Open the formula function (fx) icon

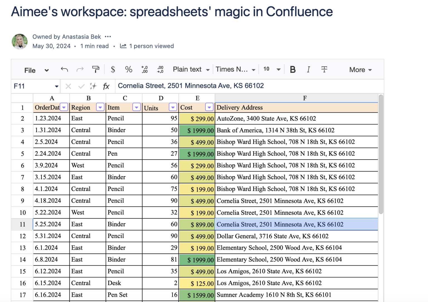(106, 86)
